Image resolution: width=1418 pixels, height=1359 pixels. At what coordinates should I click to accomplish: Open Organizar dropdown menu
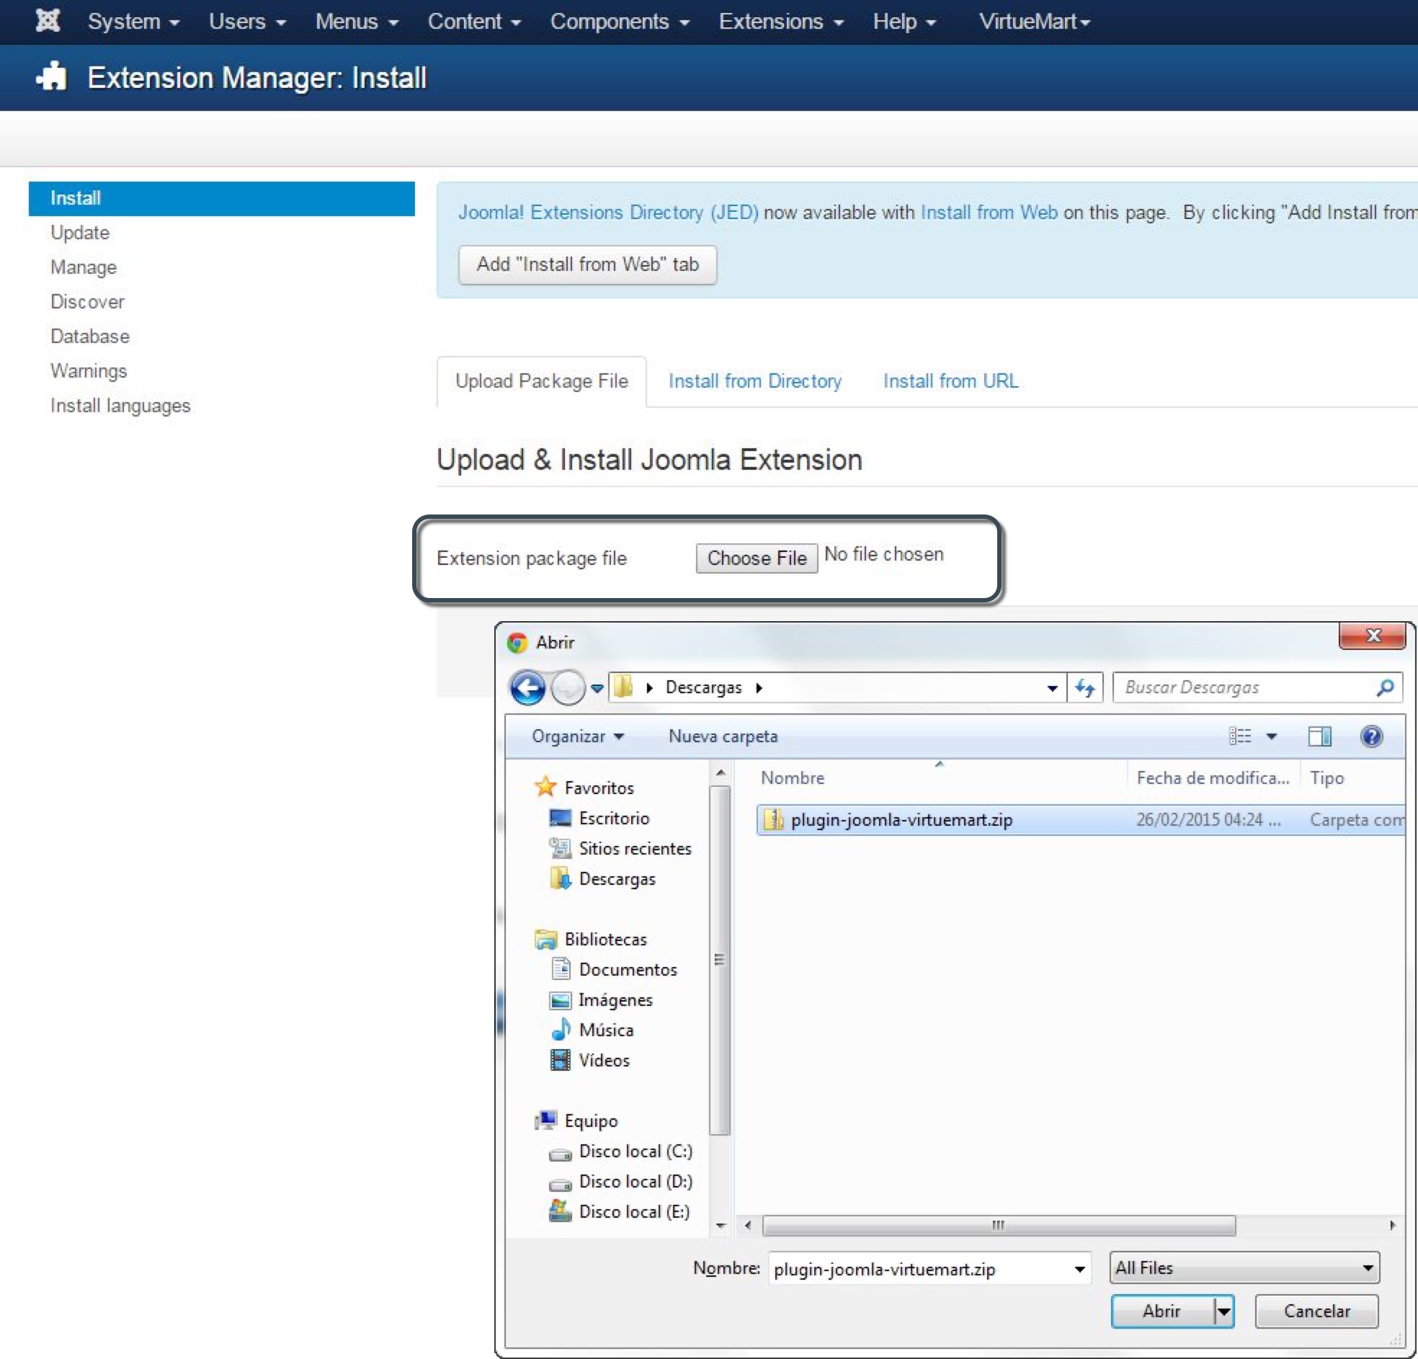(x=577, y=736)
